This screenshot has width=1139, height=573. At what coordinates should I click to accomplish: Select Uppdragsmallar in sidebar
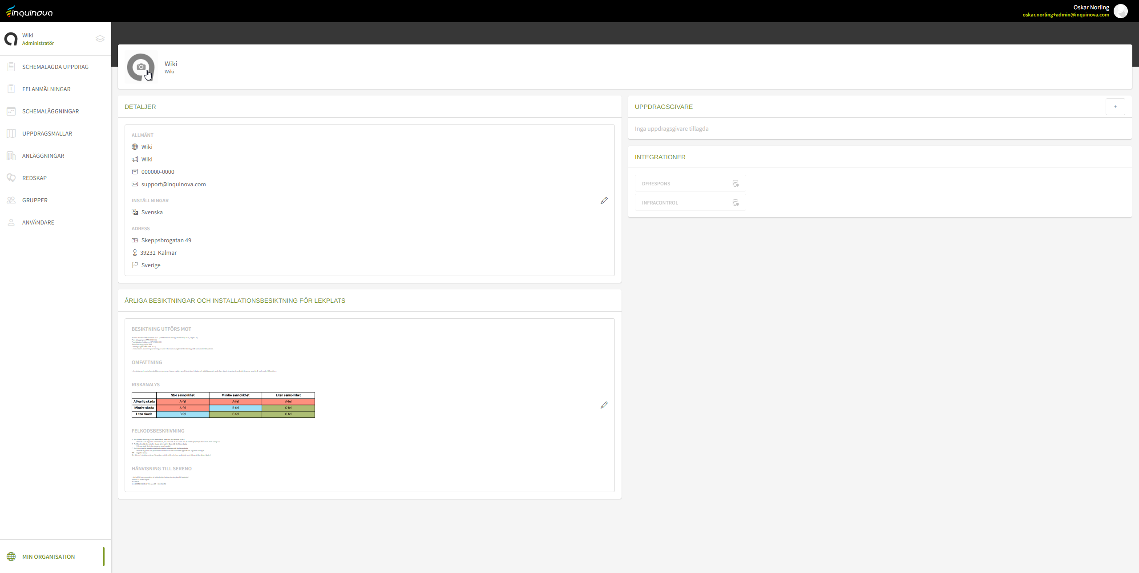click(x=47, y=133)
